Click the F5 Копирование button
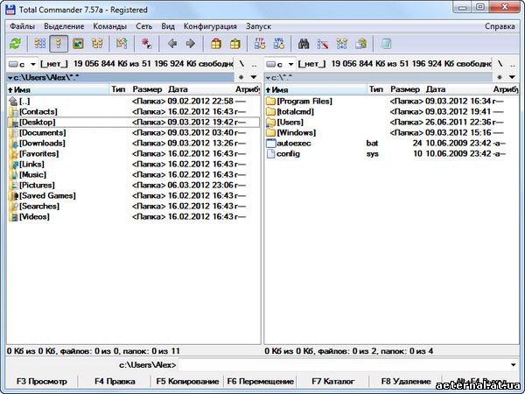 187,381
